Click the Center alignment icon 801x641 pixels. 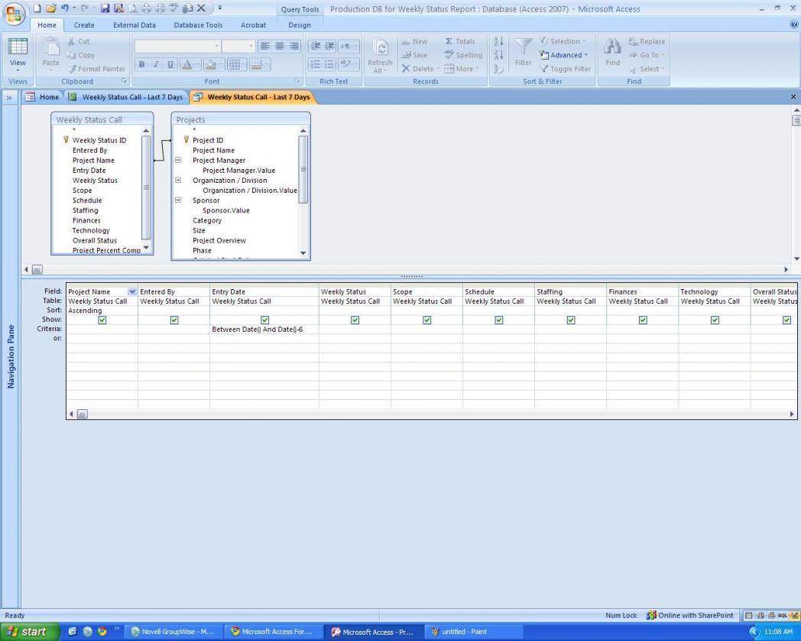[x=280, y=46]
